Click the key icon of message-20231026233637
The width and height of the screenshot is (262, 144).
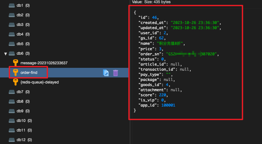coord(15,63)
